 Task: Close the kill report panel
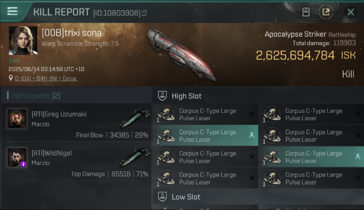point(351,12)
